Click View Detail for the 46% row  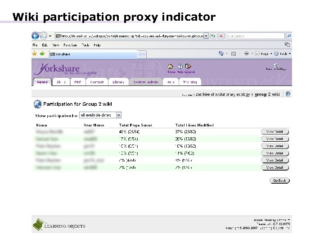coord(275,131)
